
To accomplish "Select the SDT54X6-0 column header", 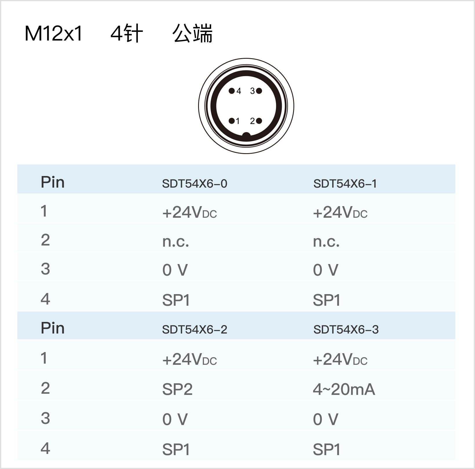I will pos(195,184).
